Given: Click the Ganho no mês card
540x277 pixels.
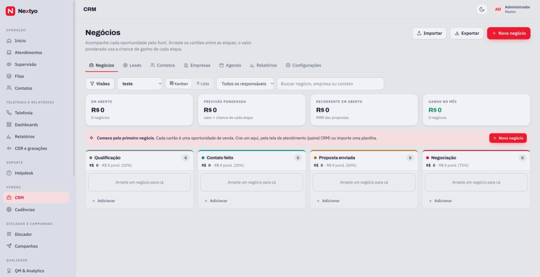Looking at the screenshot, I should click(x=476, y=110).
